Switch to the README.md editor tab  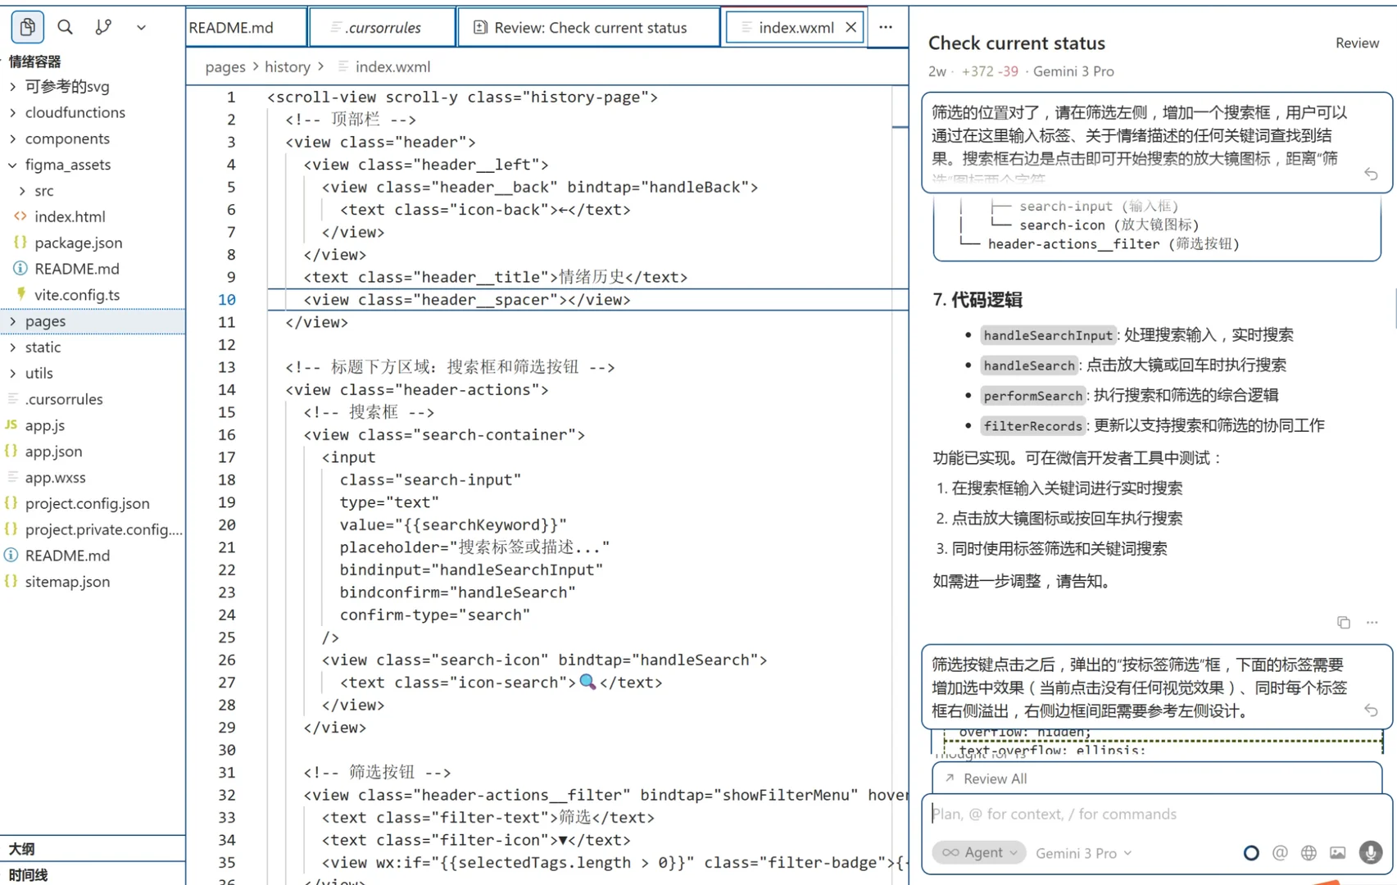246,27
